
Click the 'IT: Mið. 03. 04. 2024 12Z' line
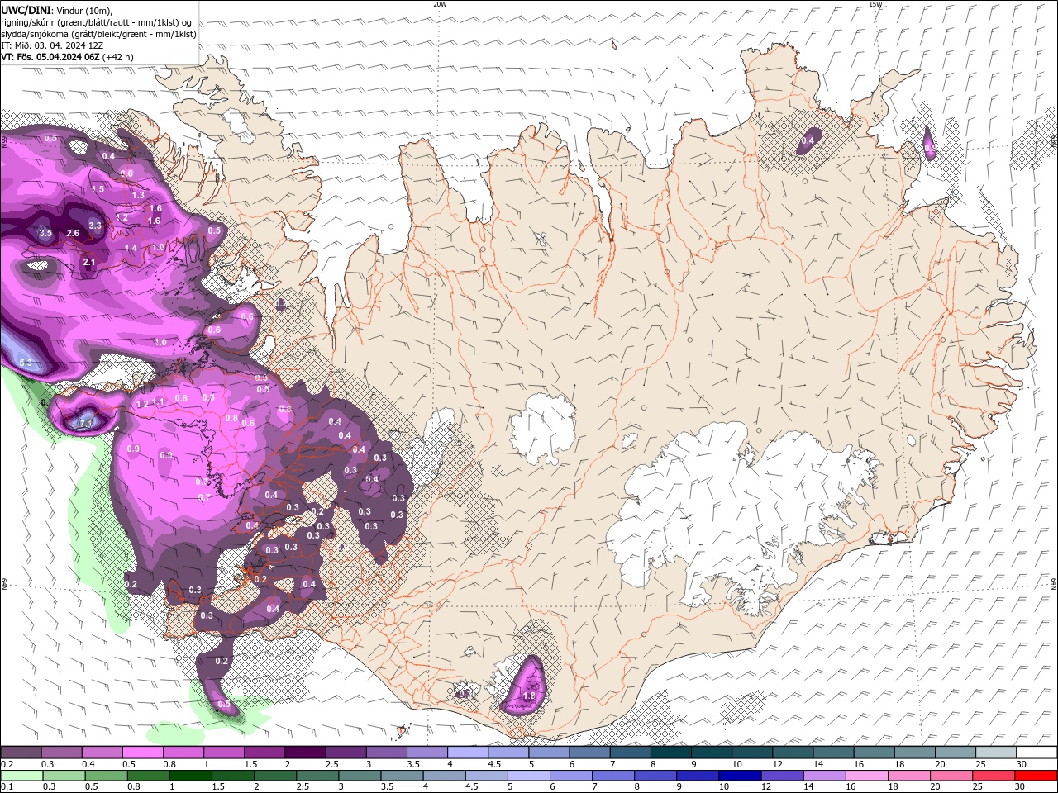pos(52,45)
